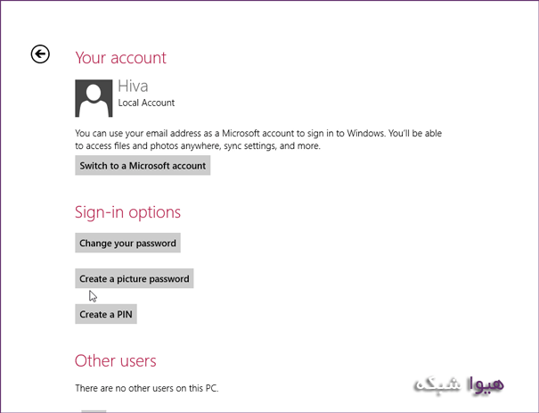The image size is (539, 413).
Task: Click the Hiva username text
Action: click(x=133, y=87)
